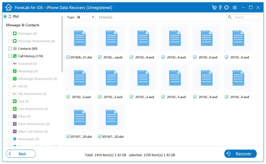Uncheck the 2018/8...21.dat file checkbox
Image resolution: width=266 pixels, height=164 pixels.
click(x=68, y=57)
